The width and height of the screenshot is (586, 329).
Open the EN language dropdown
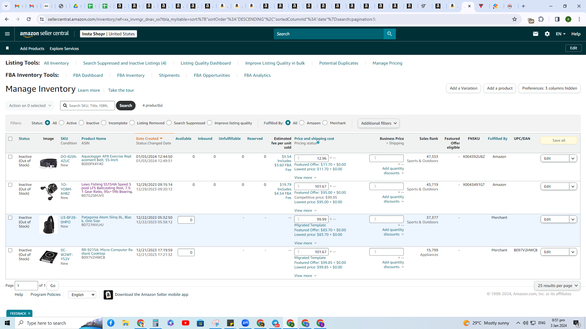pos(560,34)
